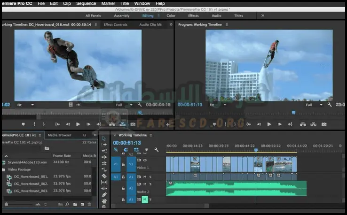347x215 pixels.
Task: Select the Razor tool in tools panel
Action: click(x=104, y=176)
